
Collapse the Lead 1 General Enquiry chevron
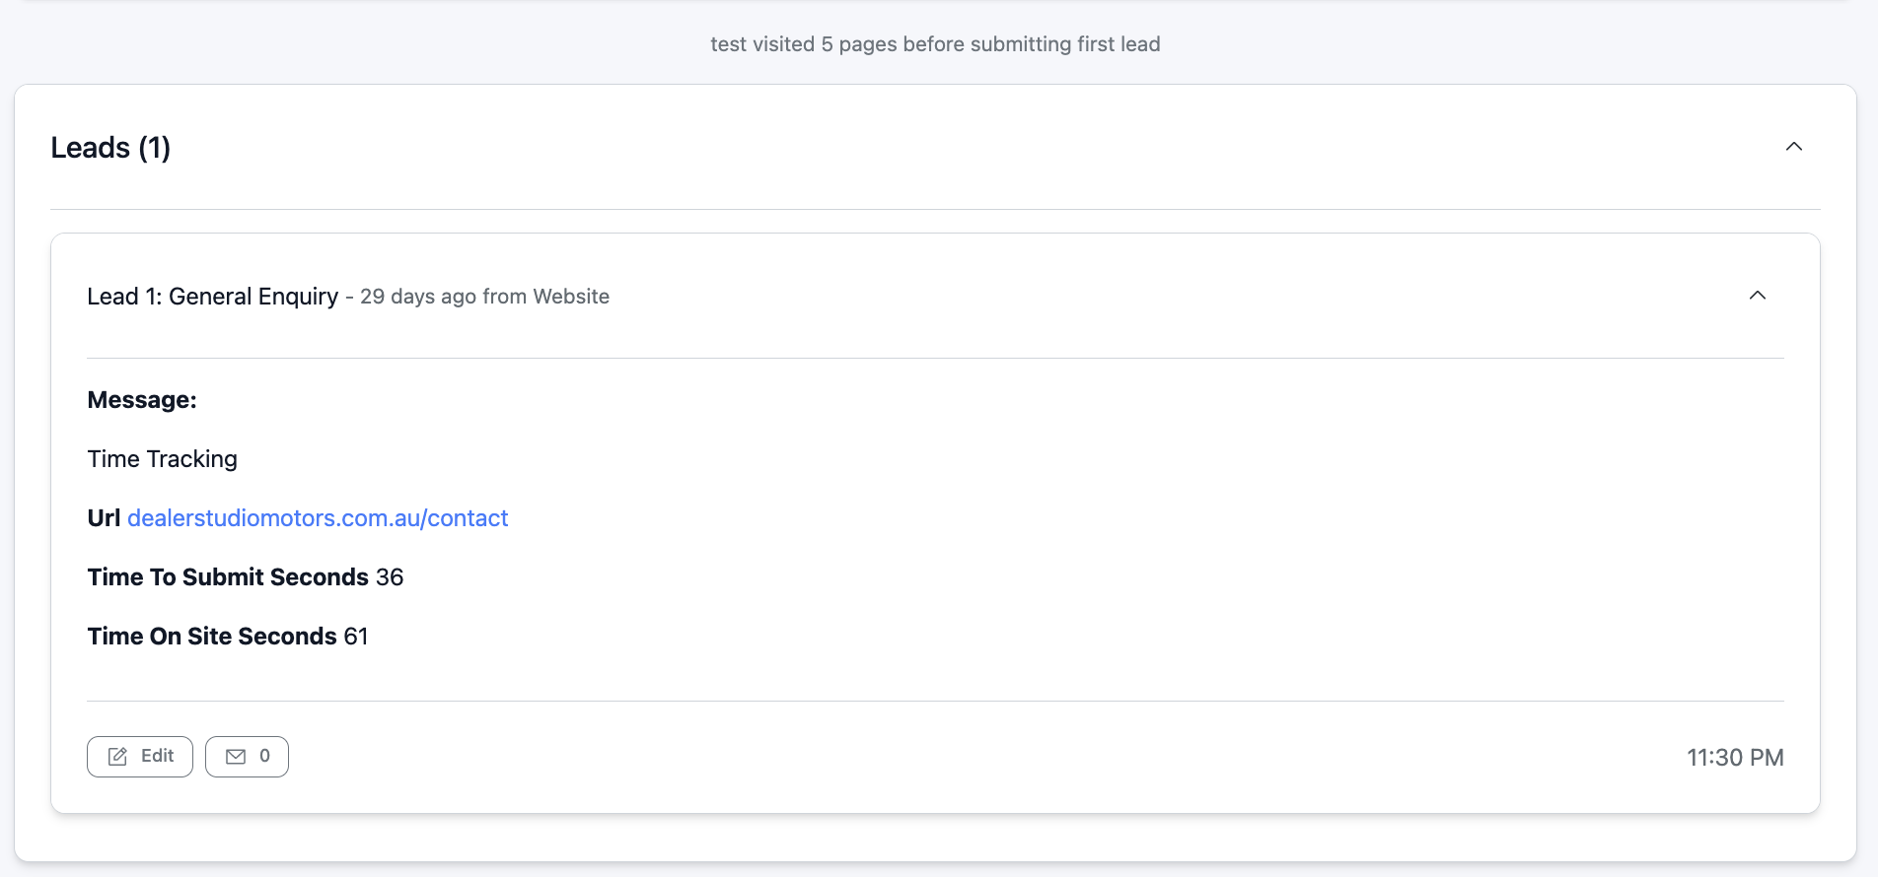(x=1757, y=296)
